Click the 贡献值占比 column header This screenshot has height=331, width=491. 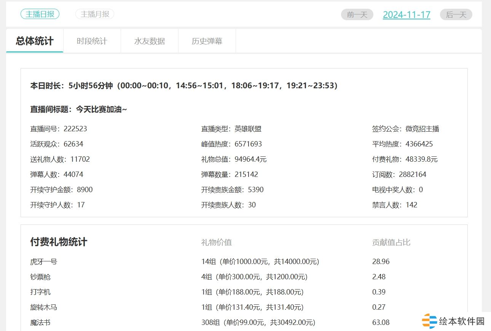pyautogui.click(x=391, y=242)
